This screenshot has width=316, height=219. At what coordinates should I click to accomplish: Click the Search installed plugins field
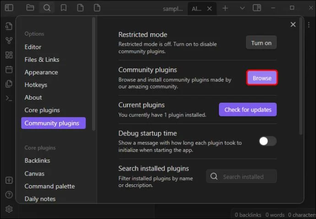(x=241, y=176)
